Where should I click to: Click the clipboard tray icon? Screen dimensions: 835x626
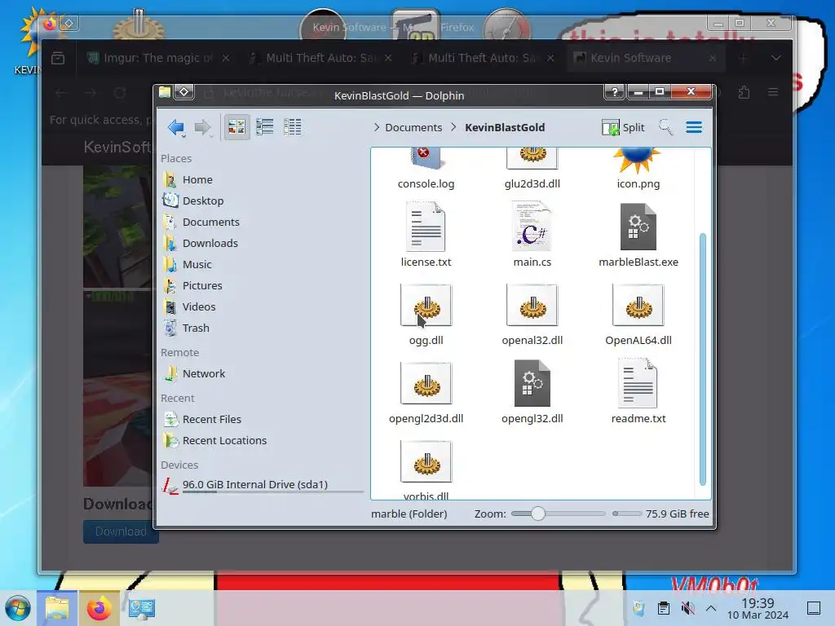(x=663, y=608)
